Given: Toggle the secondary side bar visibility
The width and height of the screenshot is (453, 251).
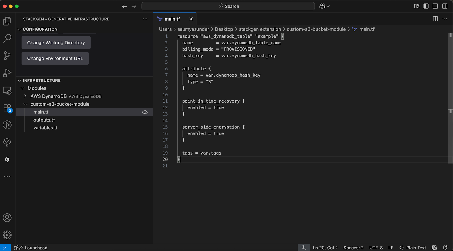Looking at the screenshot, I should pyautogui.click(x=445, y=6).
